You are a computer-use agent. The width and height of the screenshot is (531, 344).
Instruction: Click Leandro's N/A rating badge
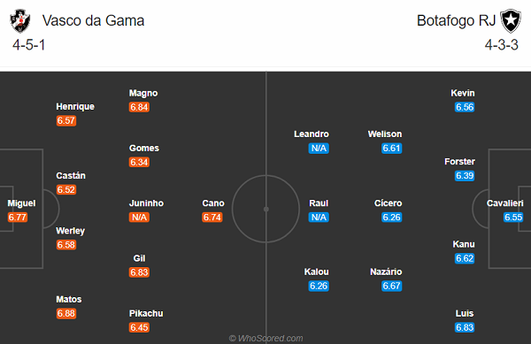319,149
